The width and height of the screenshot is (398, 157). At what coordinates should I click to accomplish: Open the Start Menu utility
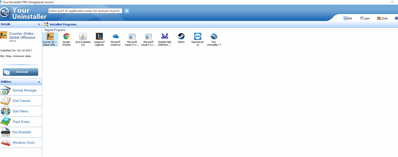pos(21,111)
